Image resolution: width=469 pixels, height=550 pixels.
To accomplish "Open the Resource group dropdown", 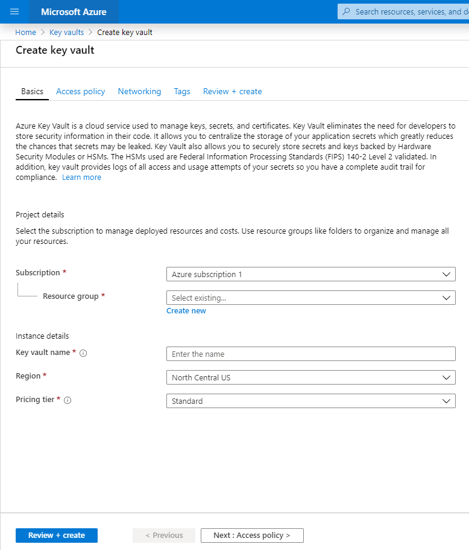I will coord(310,298).
